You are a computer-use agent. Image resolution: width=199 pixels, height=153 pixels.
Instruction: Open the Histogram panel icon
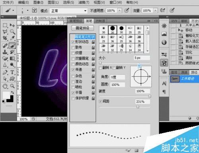click(164, 34)
